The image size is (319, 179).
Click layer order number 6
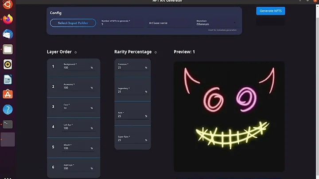point(53,167)
